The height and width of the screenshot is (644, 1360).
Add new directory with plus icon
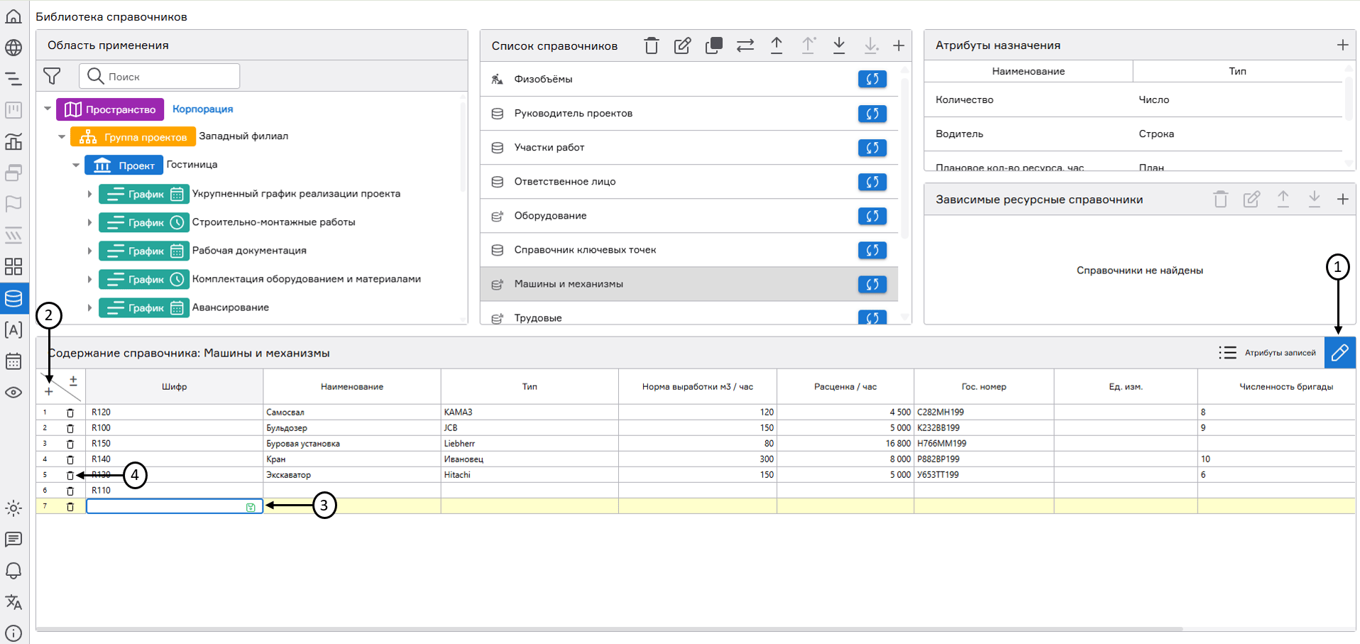tap(898, 46)
